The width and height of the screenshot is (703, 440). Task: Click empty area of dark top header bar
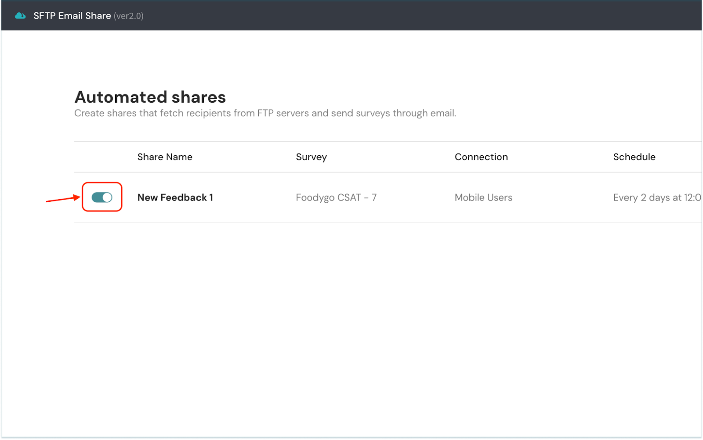[x=395, y=16]
